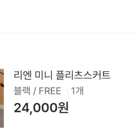Open the skirt product thumbnail image
This screenshot has width=137, height=137.
click(2, 98)
